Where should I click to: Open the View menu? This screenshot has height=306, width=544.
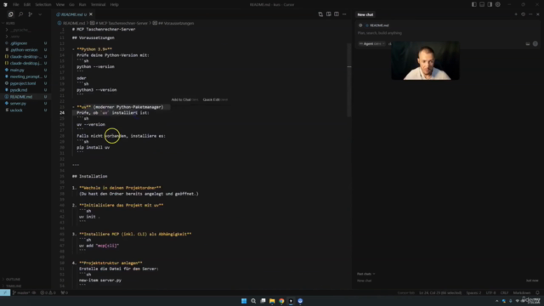pos(60,4)
